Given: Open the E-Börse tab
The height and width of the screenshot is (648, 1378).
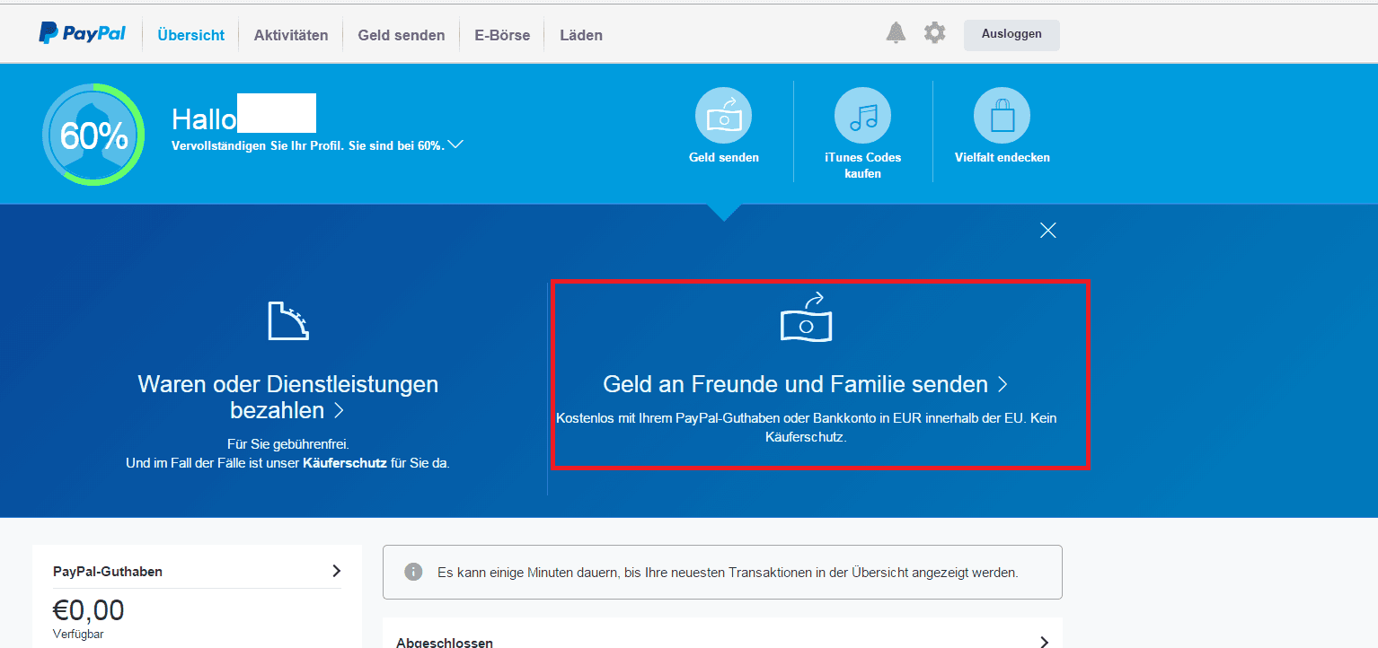Looking at the screenshot, I should point(502,35).
